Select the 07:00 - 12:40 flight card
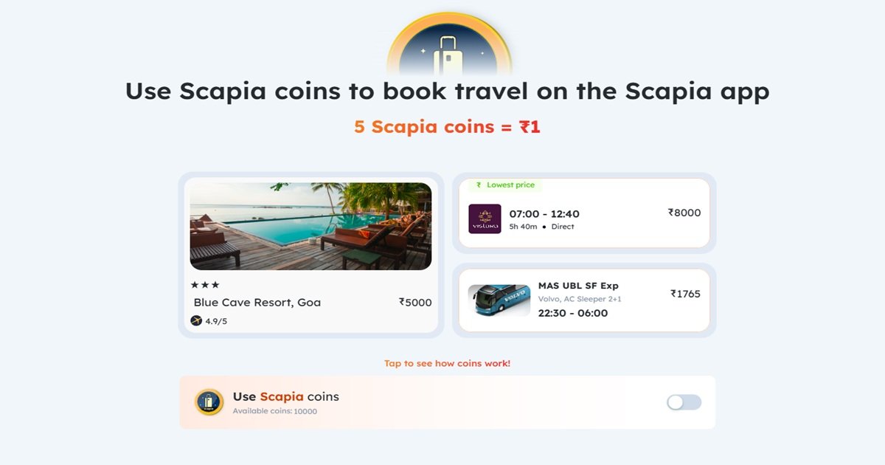This screenshot has height=465, width=885. tap(584, 213)
